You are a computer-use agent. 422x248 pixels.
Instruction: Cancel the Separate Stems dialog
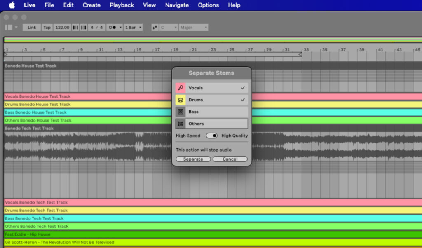[230, 159]
